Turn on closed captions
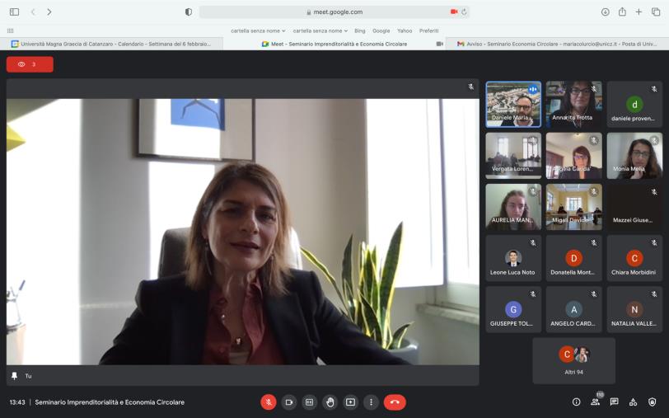 [x=310, y=402]
